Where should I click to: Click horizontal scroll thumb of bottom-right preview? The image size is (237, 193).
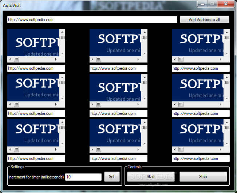[181, 149]
